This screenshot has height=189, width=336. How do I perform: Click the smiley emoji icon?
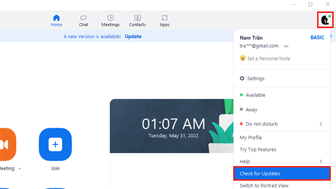pyautogui.click(x=243, y=58)
